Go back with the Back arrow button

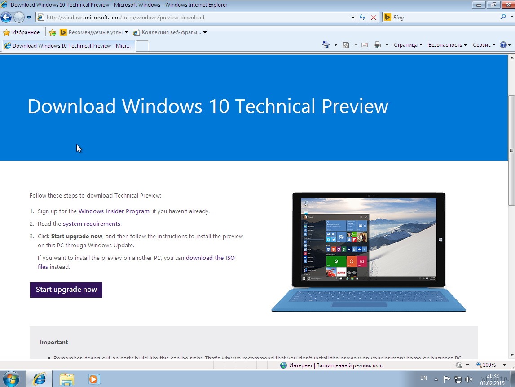click(x=6, y=17)
